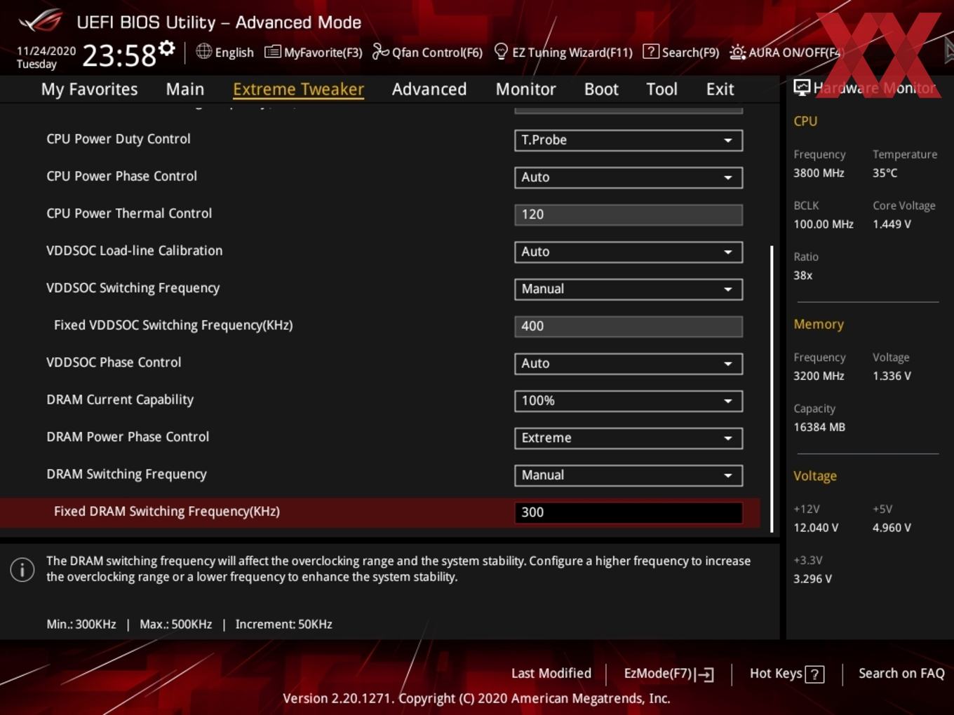This screenshot has height=715, width=954.
Task: Select DRAM Current Capability label
Action: [120, 400]
